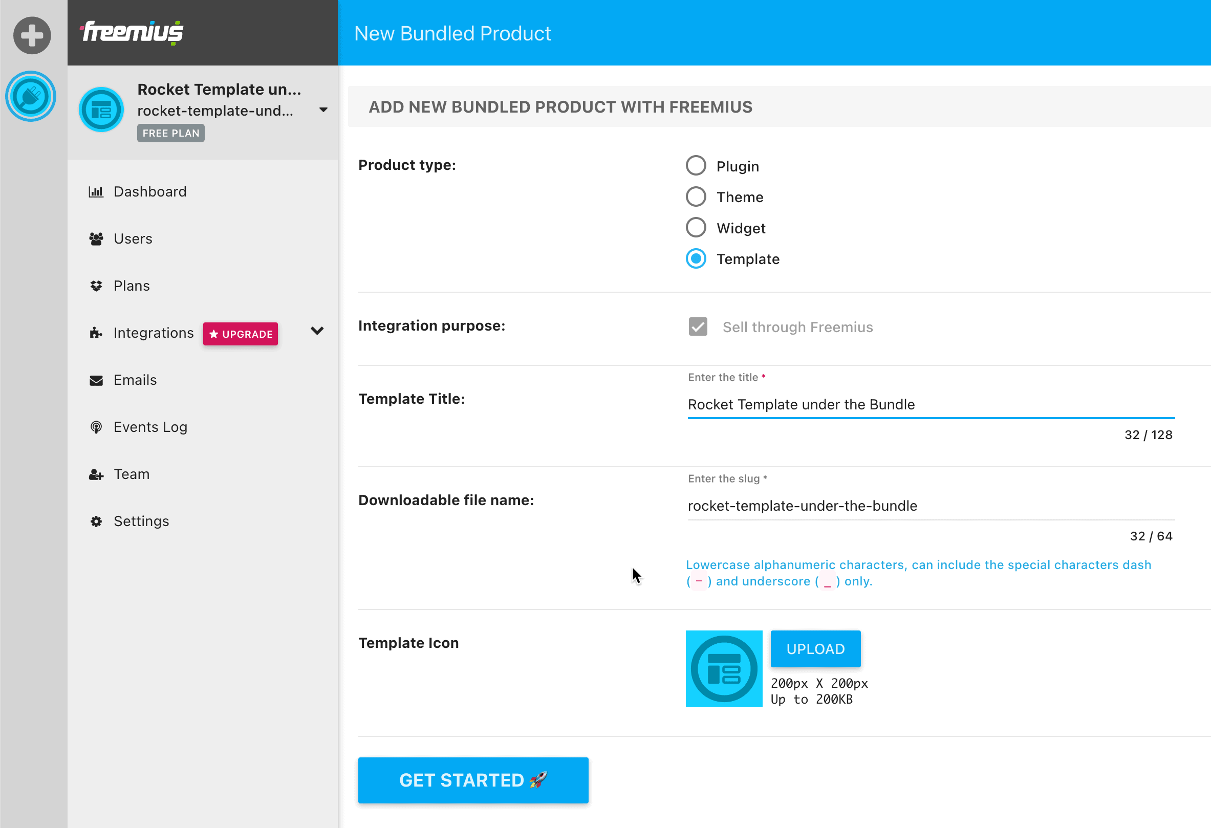The height and width of the screenshot is (828, 1211).
Task: Click the 'rocket-template-und...' slug text
Action: (x=215, y=111)
